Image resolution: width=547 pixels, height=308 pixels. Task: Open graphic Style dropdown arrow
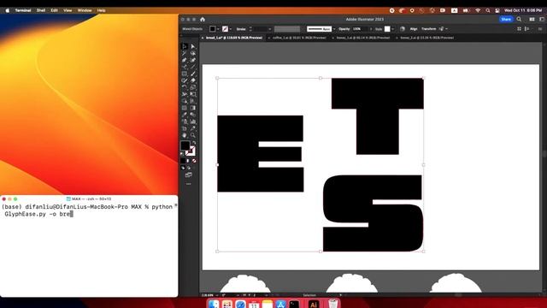tap(393, 29)
